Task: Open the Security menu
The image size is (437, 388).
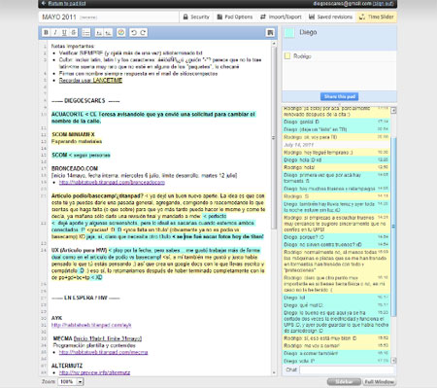Action: (x=196, y=17)
